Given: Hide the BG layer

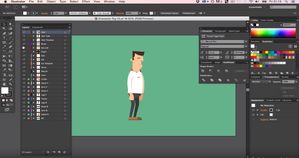Looking at the screenshot, I should click(24, 118).
